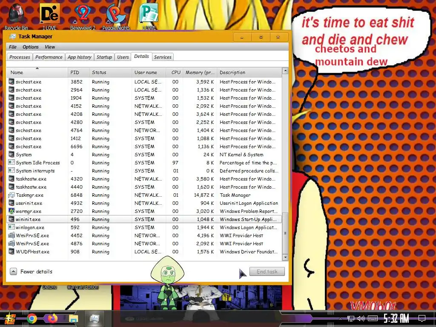Open the Options menu
The width and height of the screenshot is (436, 327).
point(31,47)
